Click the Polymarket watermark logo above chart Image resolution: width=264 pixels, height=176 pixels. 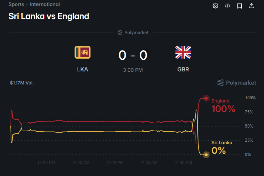click(237, 83)
